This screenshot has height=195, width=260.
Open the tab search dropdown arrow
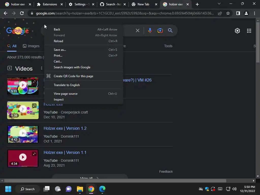coord(219,4)
